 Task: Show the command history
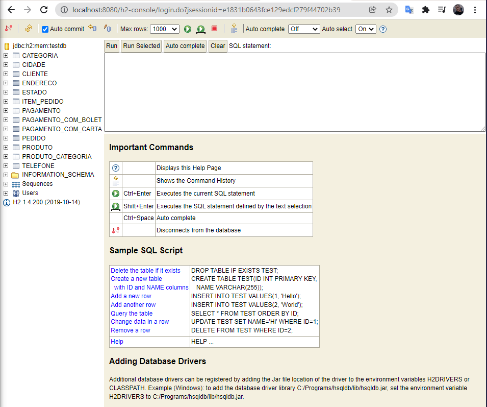tap(234, 29)
